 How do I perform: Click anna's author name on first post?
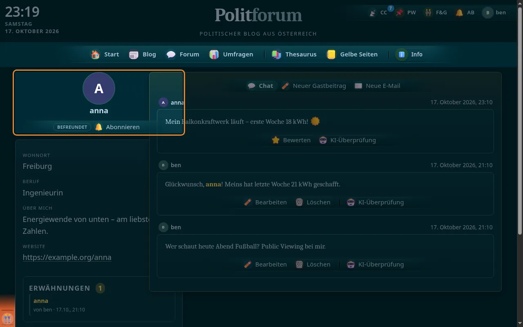(177, 103)
